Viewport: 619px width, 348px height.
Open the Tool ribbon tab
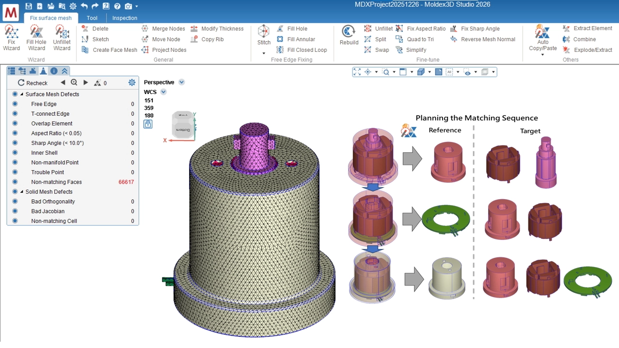click(x=92, y=18)
